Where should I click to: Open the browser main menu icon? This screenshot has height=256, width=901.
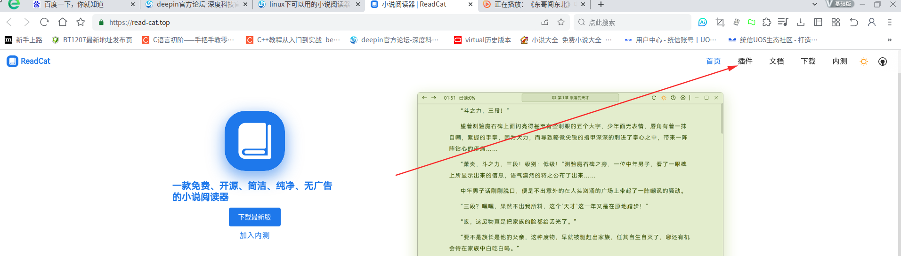click(x=889, y=22)
